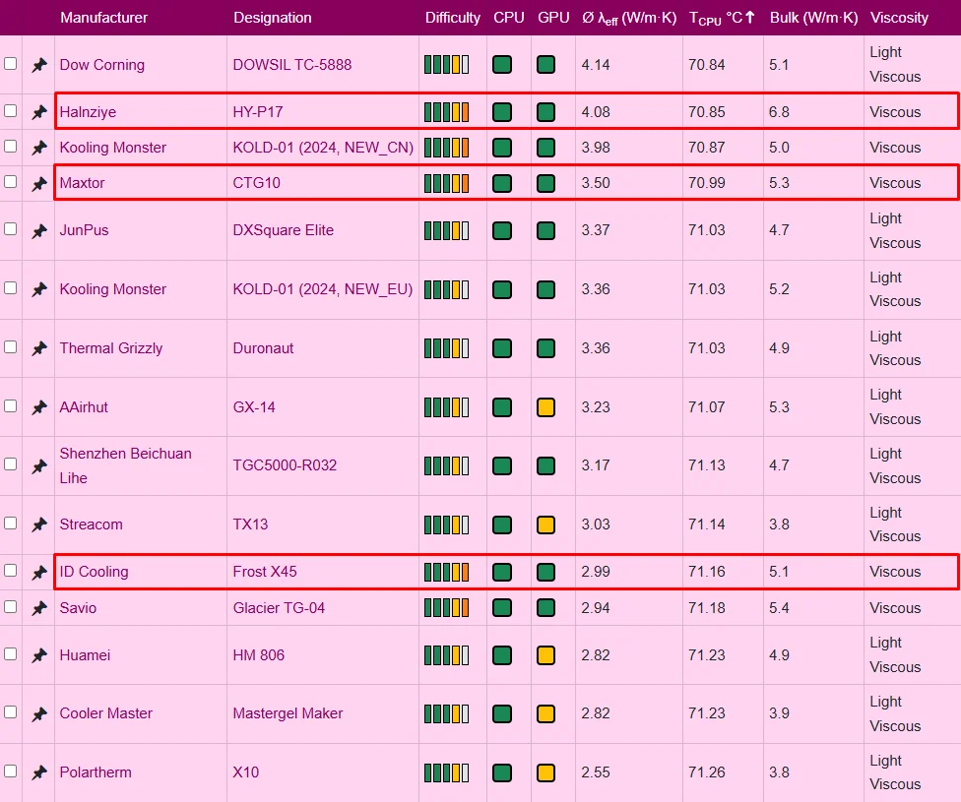Click the 71.26 CPU temperature value
This screenshot has width=961, height=802.
tap(707, 772)
